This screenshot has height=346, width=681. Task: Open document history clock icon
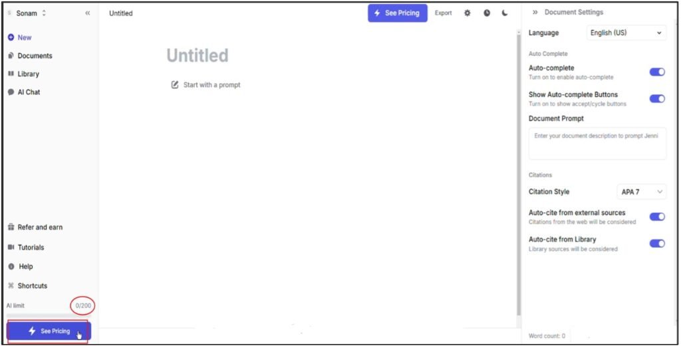487,13
